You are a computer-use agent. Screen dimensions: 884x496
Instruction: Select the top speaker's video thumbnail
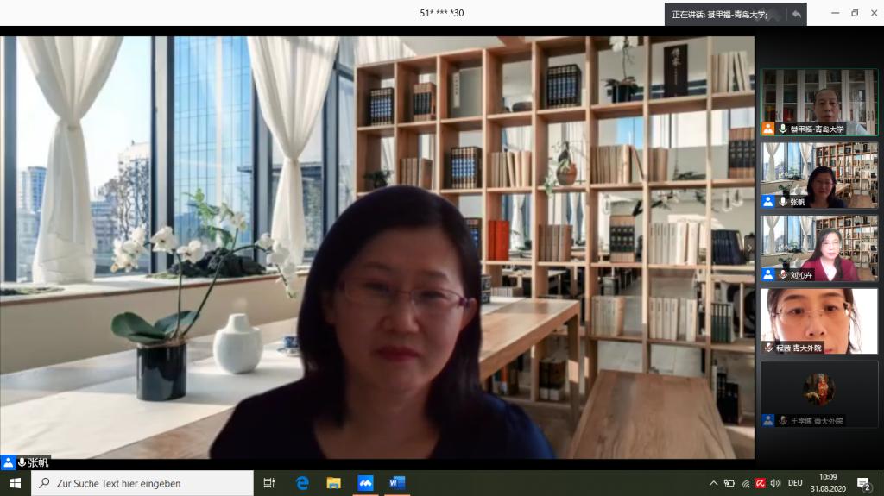[818, 102]
